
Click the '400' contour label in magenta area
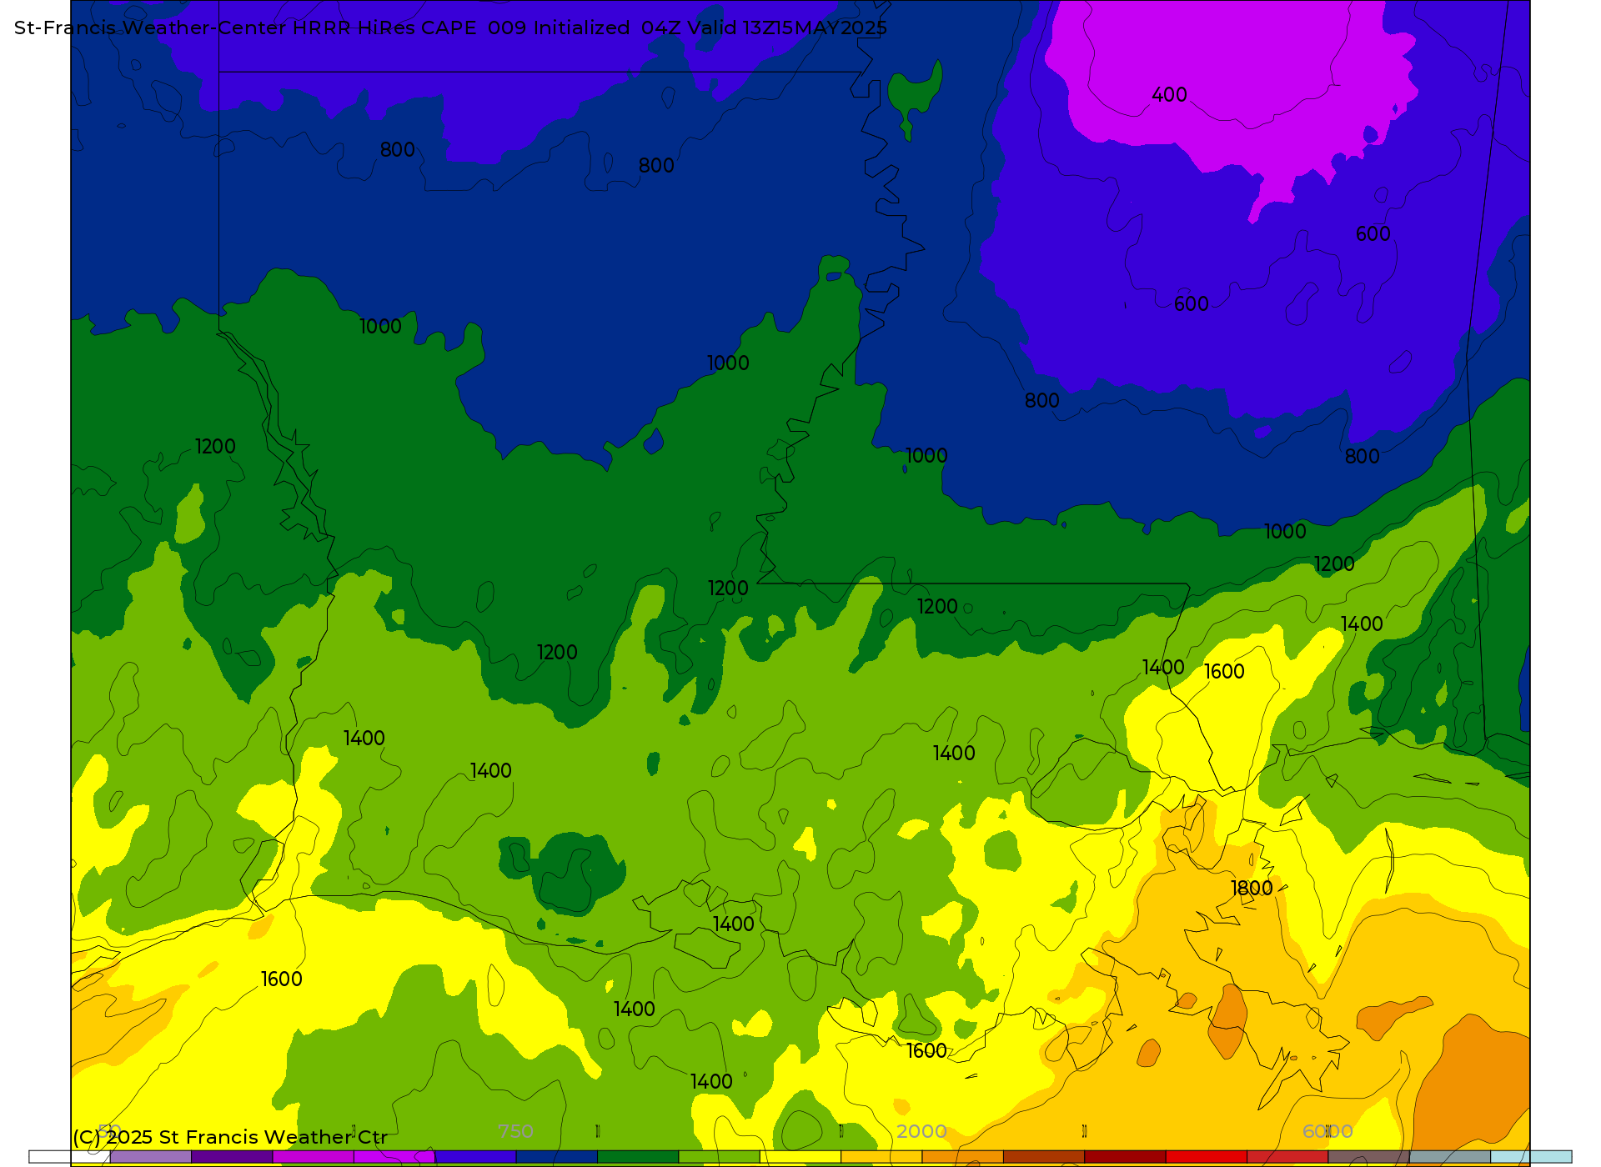point(1169,95)
